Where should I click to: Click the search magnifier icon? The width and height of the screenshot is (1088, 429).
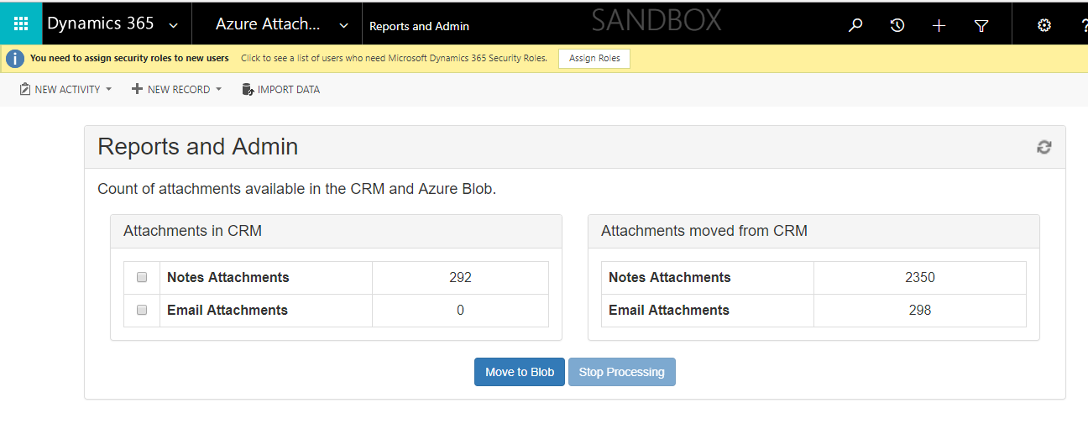coord(855,25)
